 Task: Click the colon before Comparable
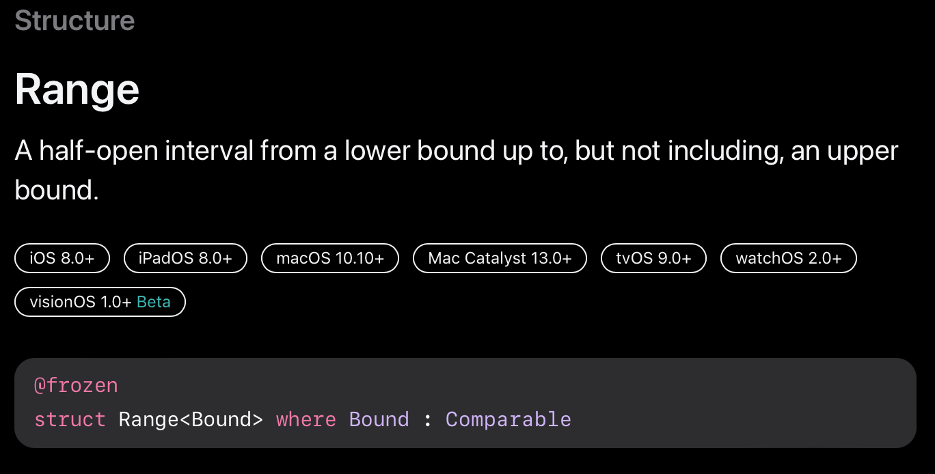[428, 419]
